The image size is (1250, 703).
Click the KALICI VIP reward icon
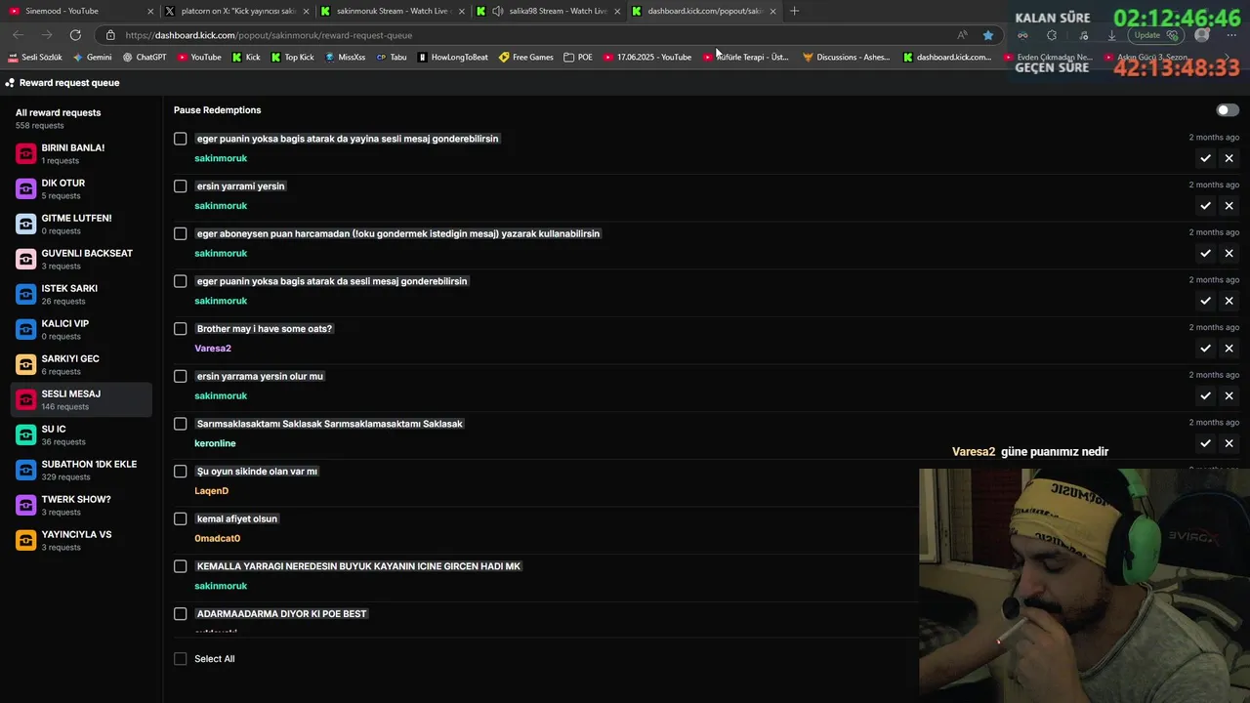pyautogui.click(x=25, y=329)
